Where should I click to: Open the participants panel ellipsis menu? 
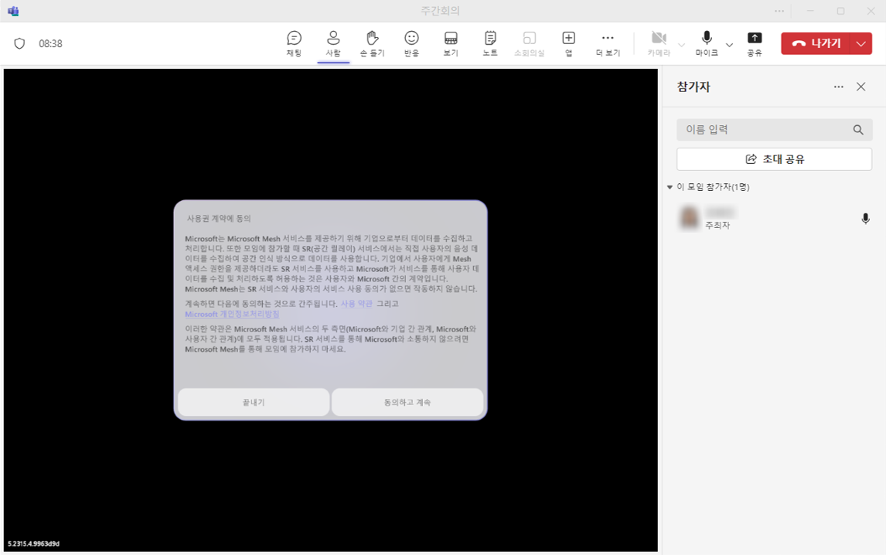(x=838, y=87)
